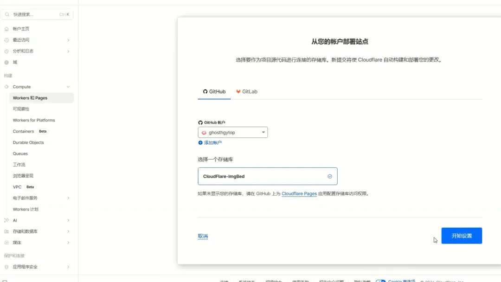Click the 分析和日志 clock icon
This screenshot has width=501, height=282.
click(x=6, y=51)
